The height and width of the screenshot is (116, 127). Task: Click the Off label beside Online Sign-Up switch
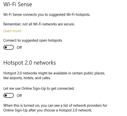pos(19,96)
